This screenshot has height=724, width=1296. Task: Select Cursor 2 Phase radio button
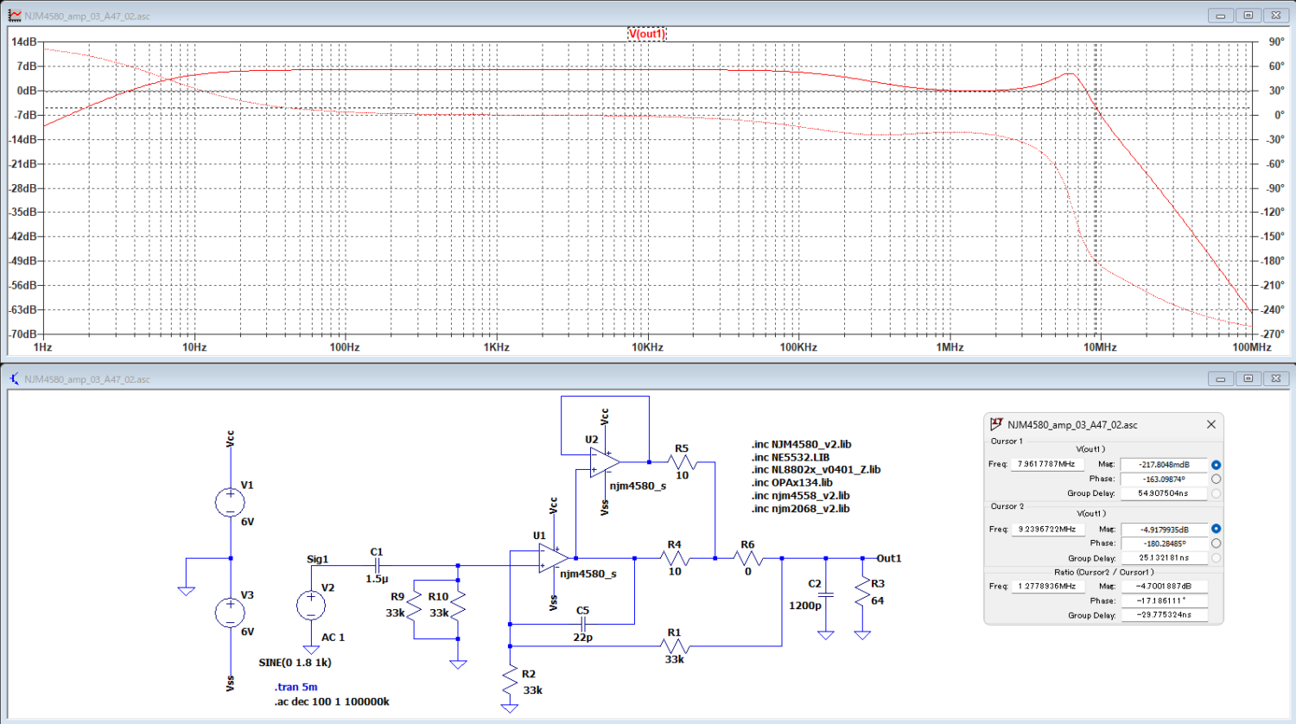coord(1216,543)
